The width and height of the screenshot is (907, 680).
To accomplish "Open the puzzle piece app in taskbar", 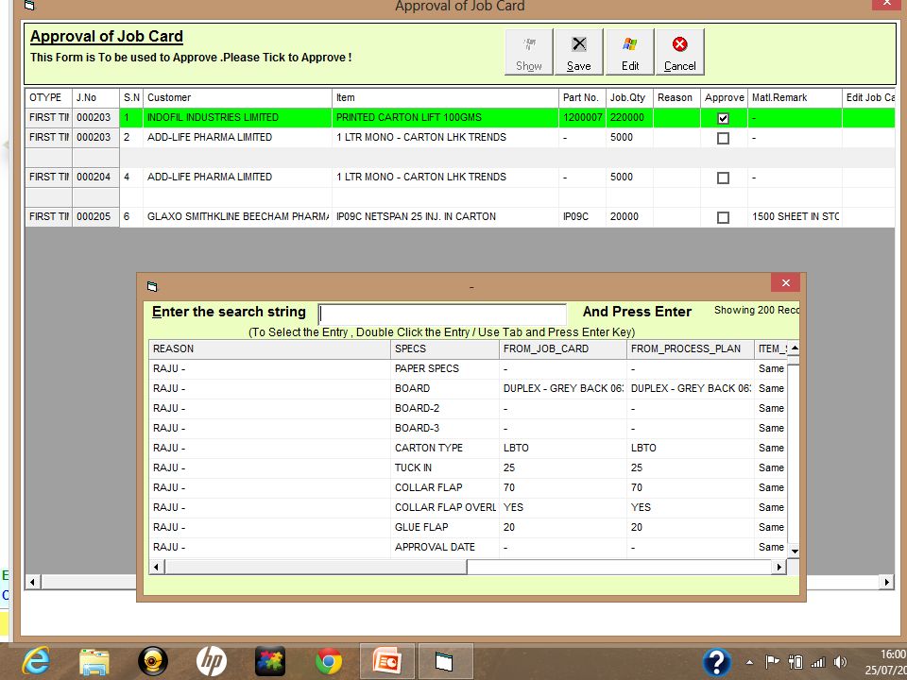I will point(270,661).
